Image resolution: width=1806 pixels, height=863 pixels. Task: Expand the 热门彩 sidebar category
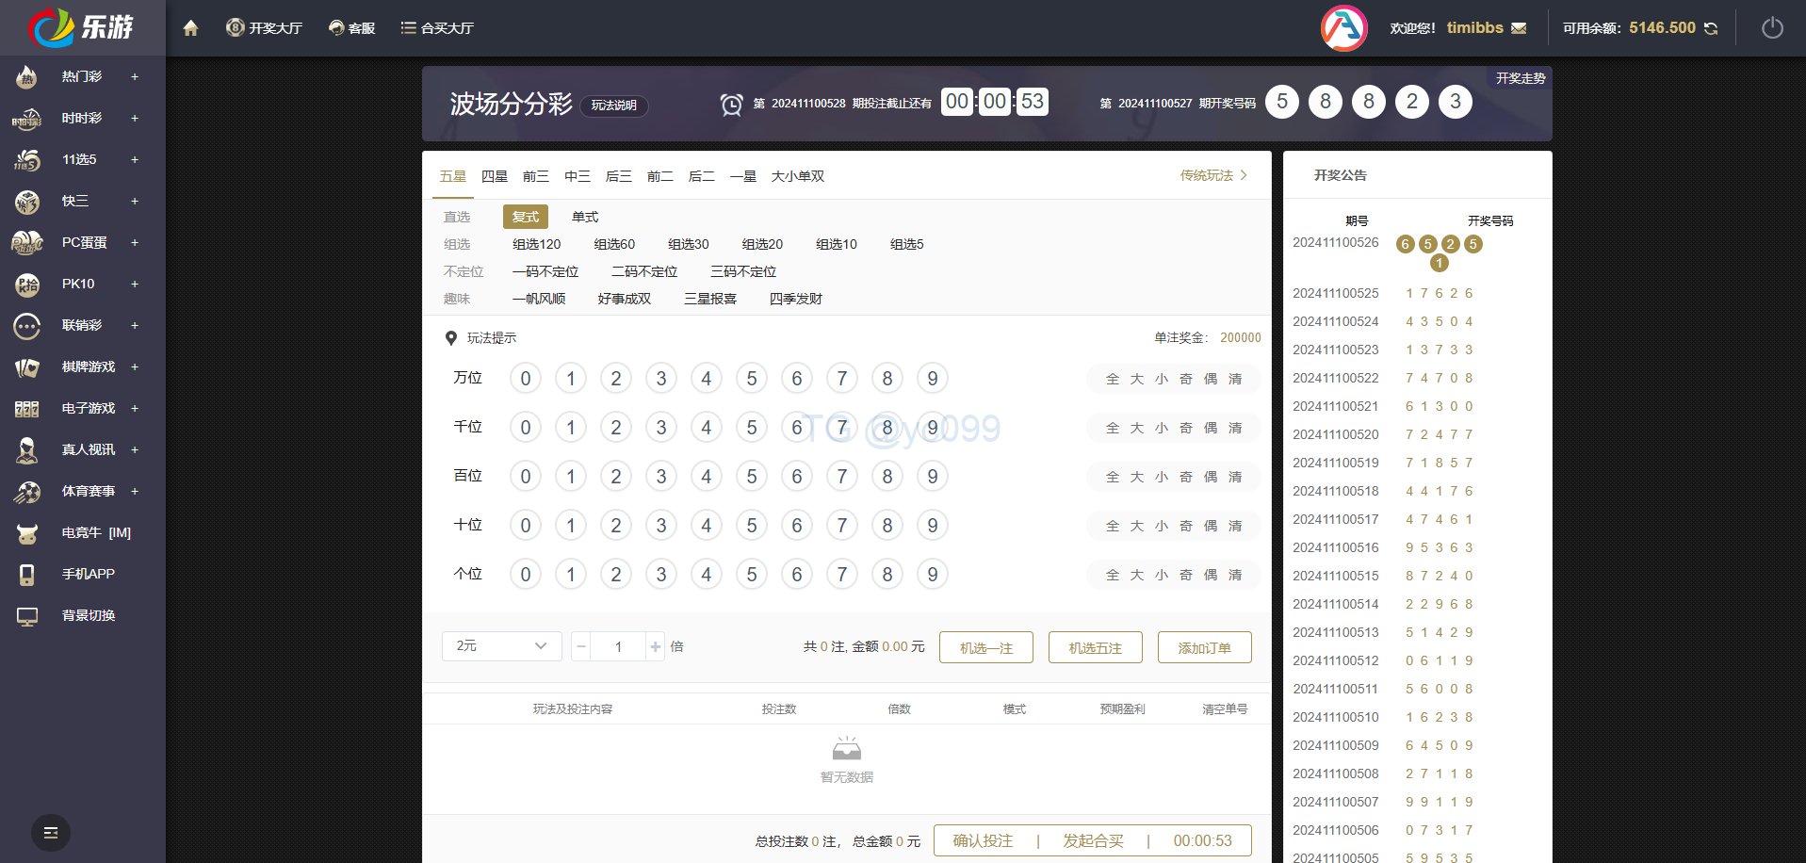pos(135,76)
